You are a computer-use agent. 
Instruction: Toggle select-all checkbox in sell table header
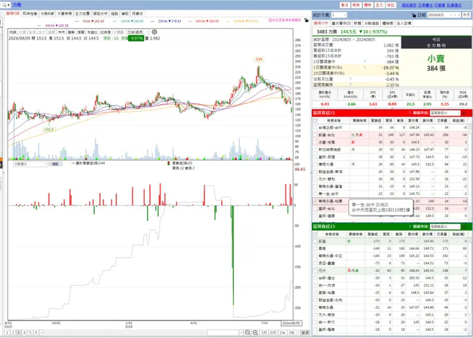tap(315, 234)
